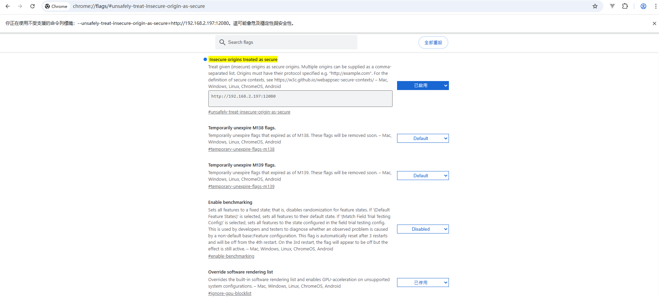This screenshot has width=659, height=298.
Task: Expand the M138 flags Default dropdown
Action: click(x=423, y=138)
